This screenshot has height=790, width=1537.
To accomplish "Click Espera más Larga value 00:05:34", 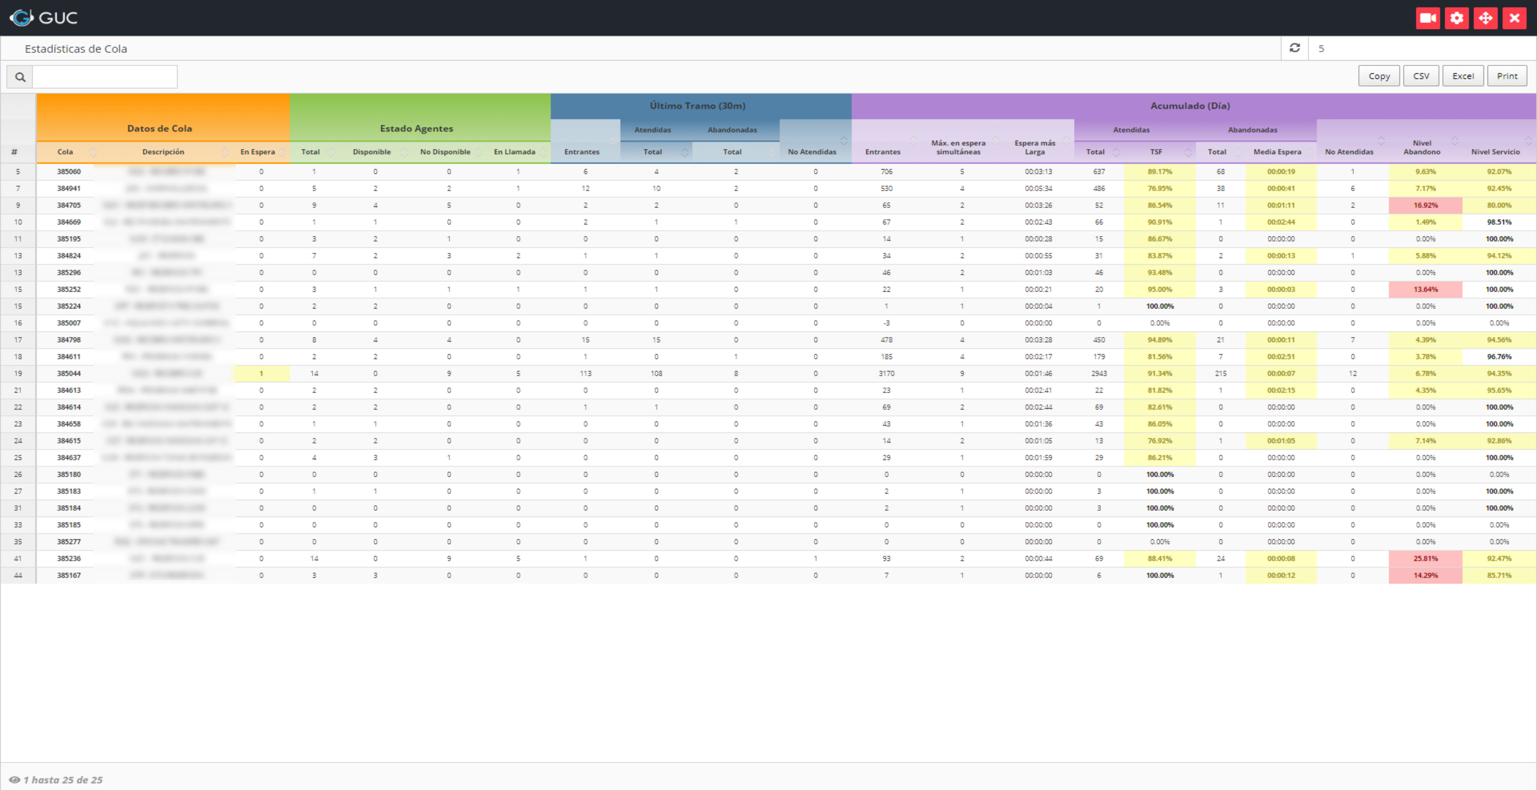I will click(x=1038, y=188).
